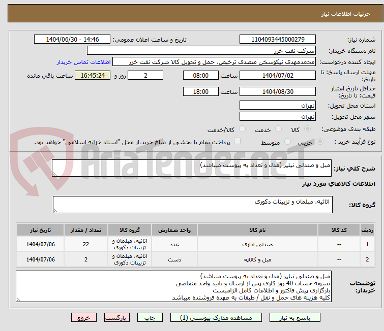Click response deadline date 1404/07/02

click(x=278, y=75)
